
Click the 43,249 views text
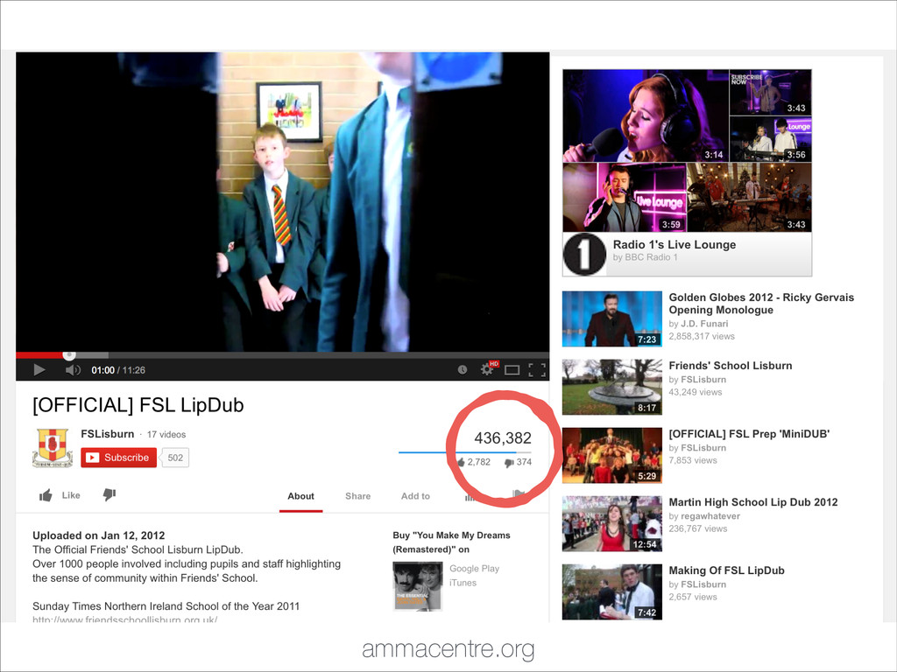pos(696,392)
